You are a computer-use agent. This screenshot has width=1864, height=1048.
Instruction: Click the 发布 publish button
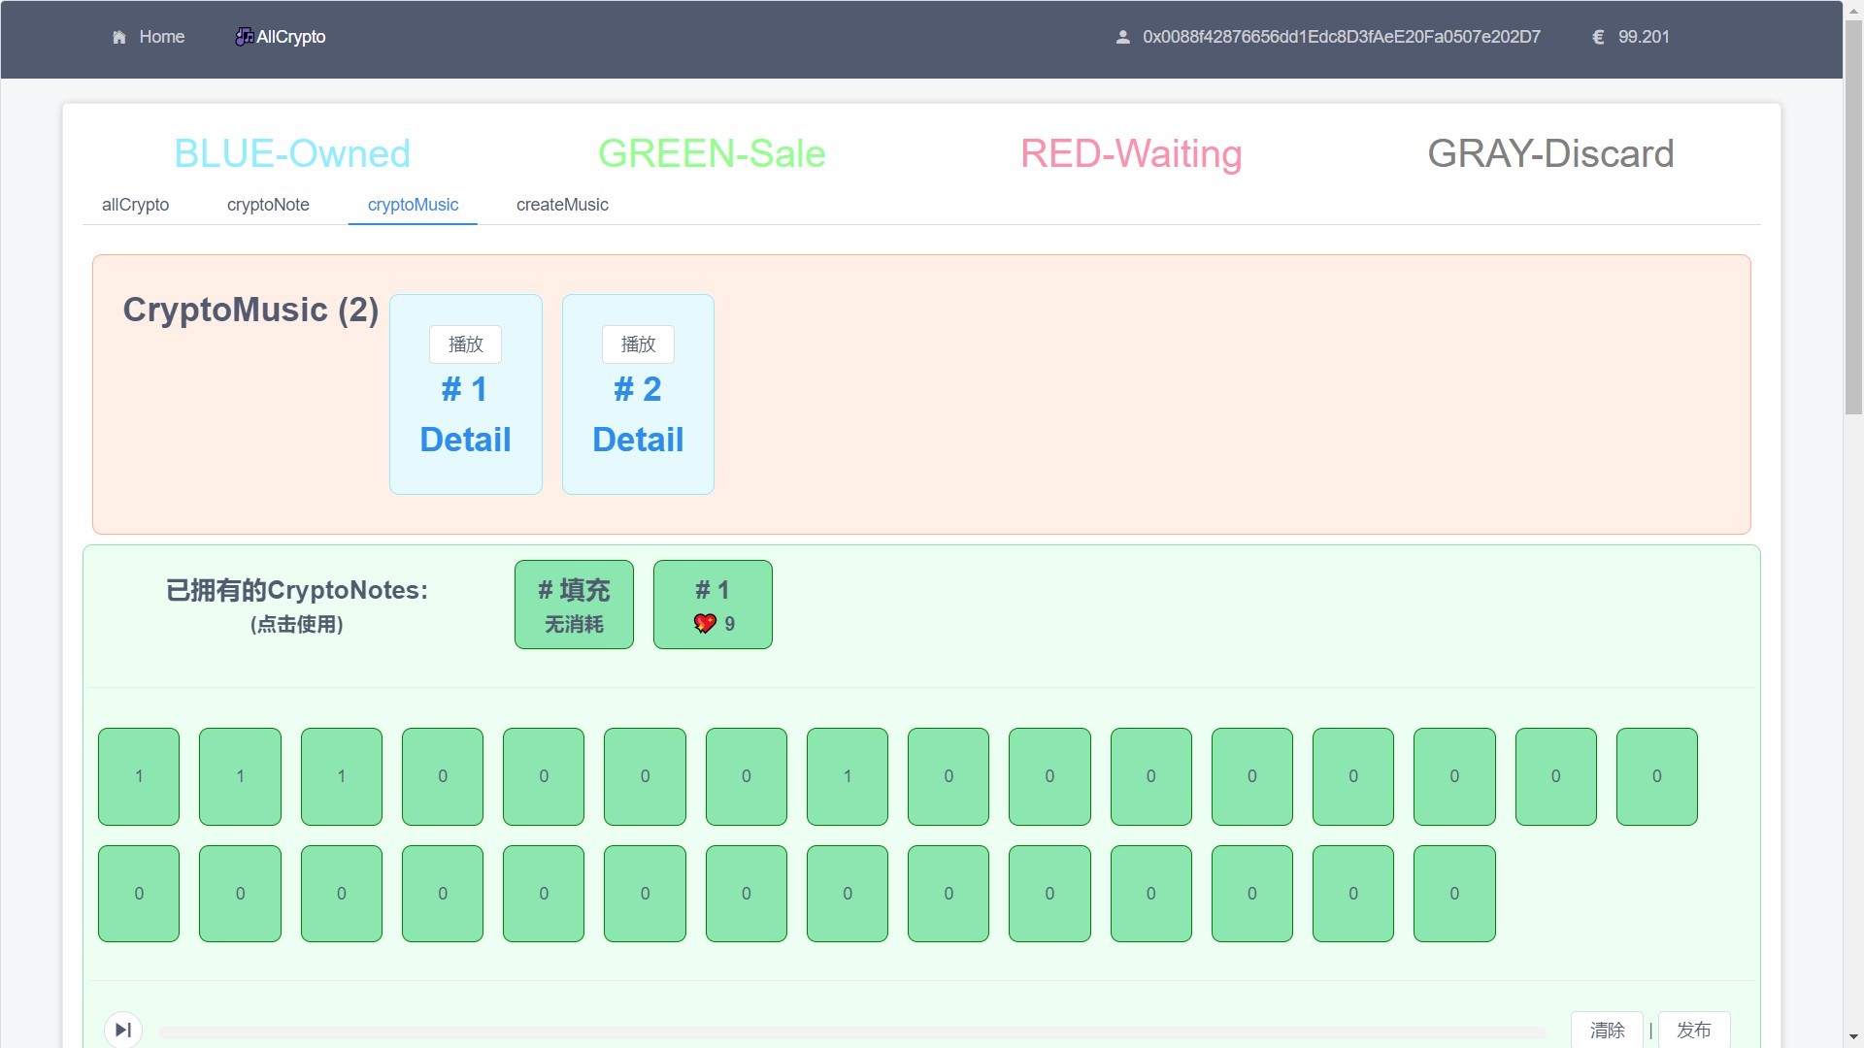tap(1693, 1030)
